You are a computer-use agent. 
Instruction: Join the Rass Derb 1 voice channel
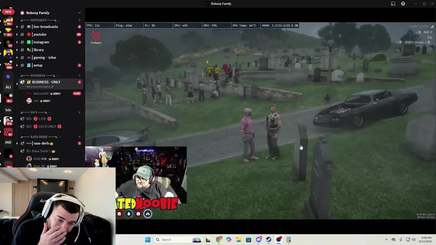[50, 151]
